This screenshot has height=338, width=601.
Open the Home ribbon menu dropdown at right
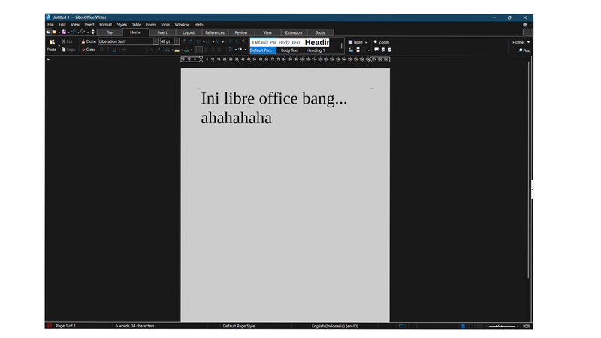point(528,42)
